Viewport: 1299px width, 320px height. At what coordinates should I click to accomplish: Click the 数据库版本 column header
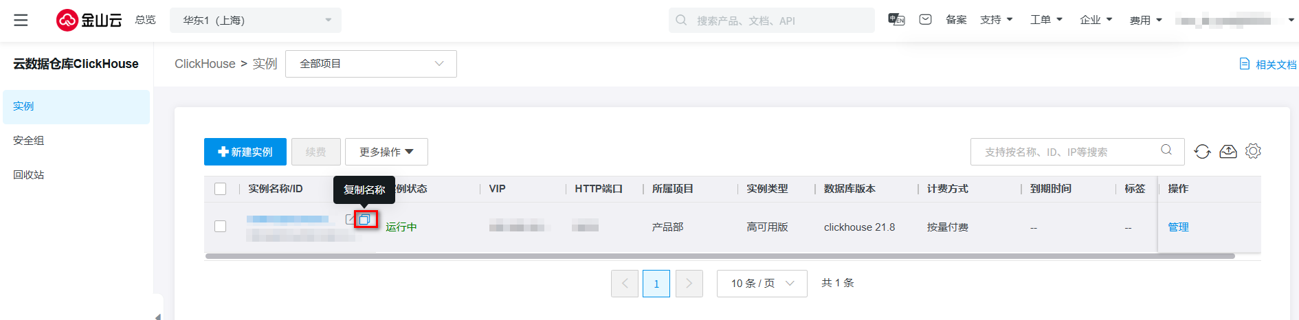[x=850, y=189]
